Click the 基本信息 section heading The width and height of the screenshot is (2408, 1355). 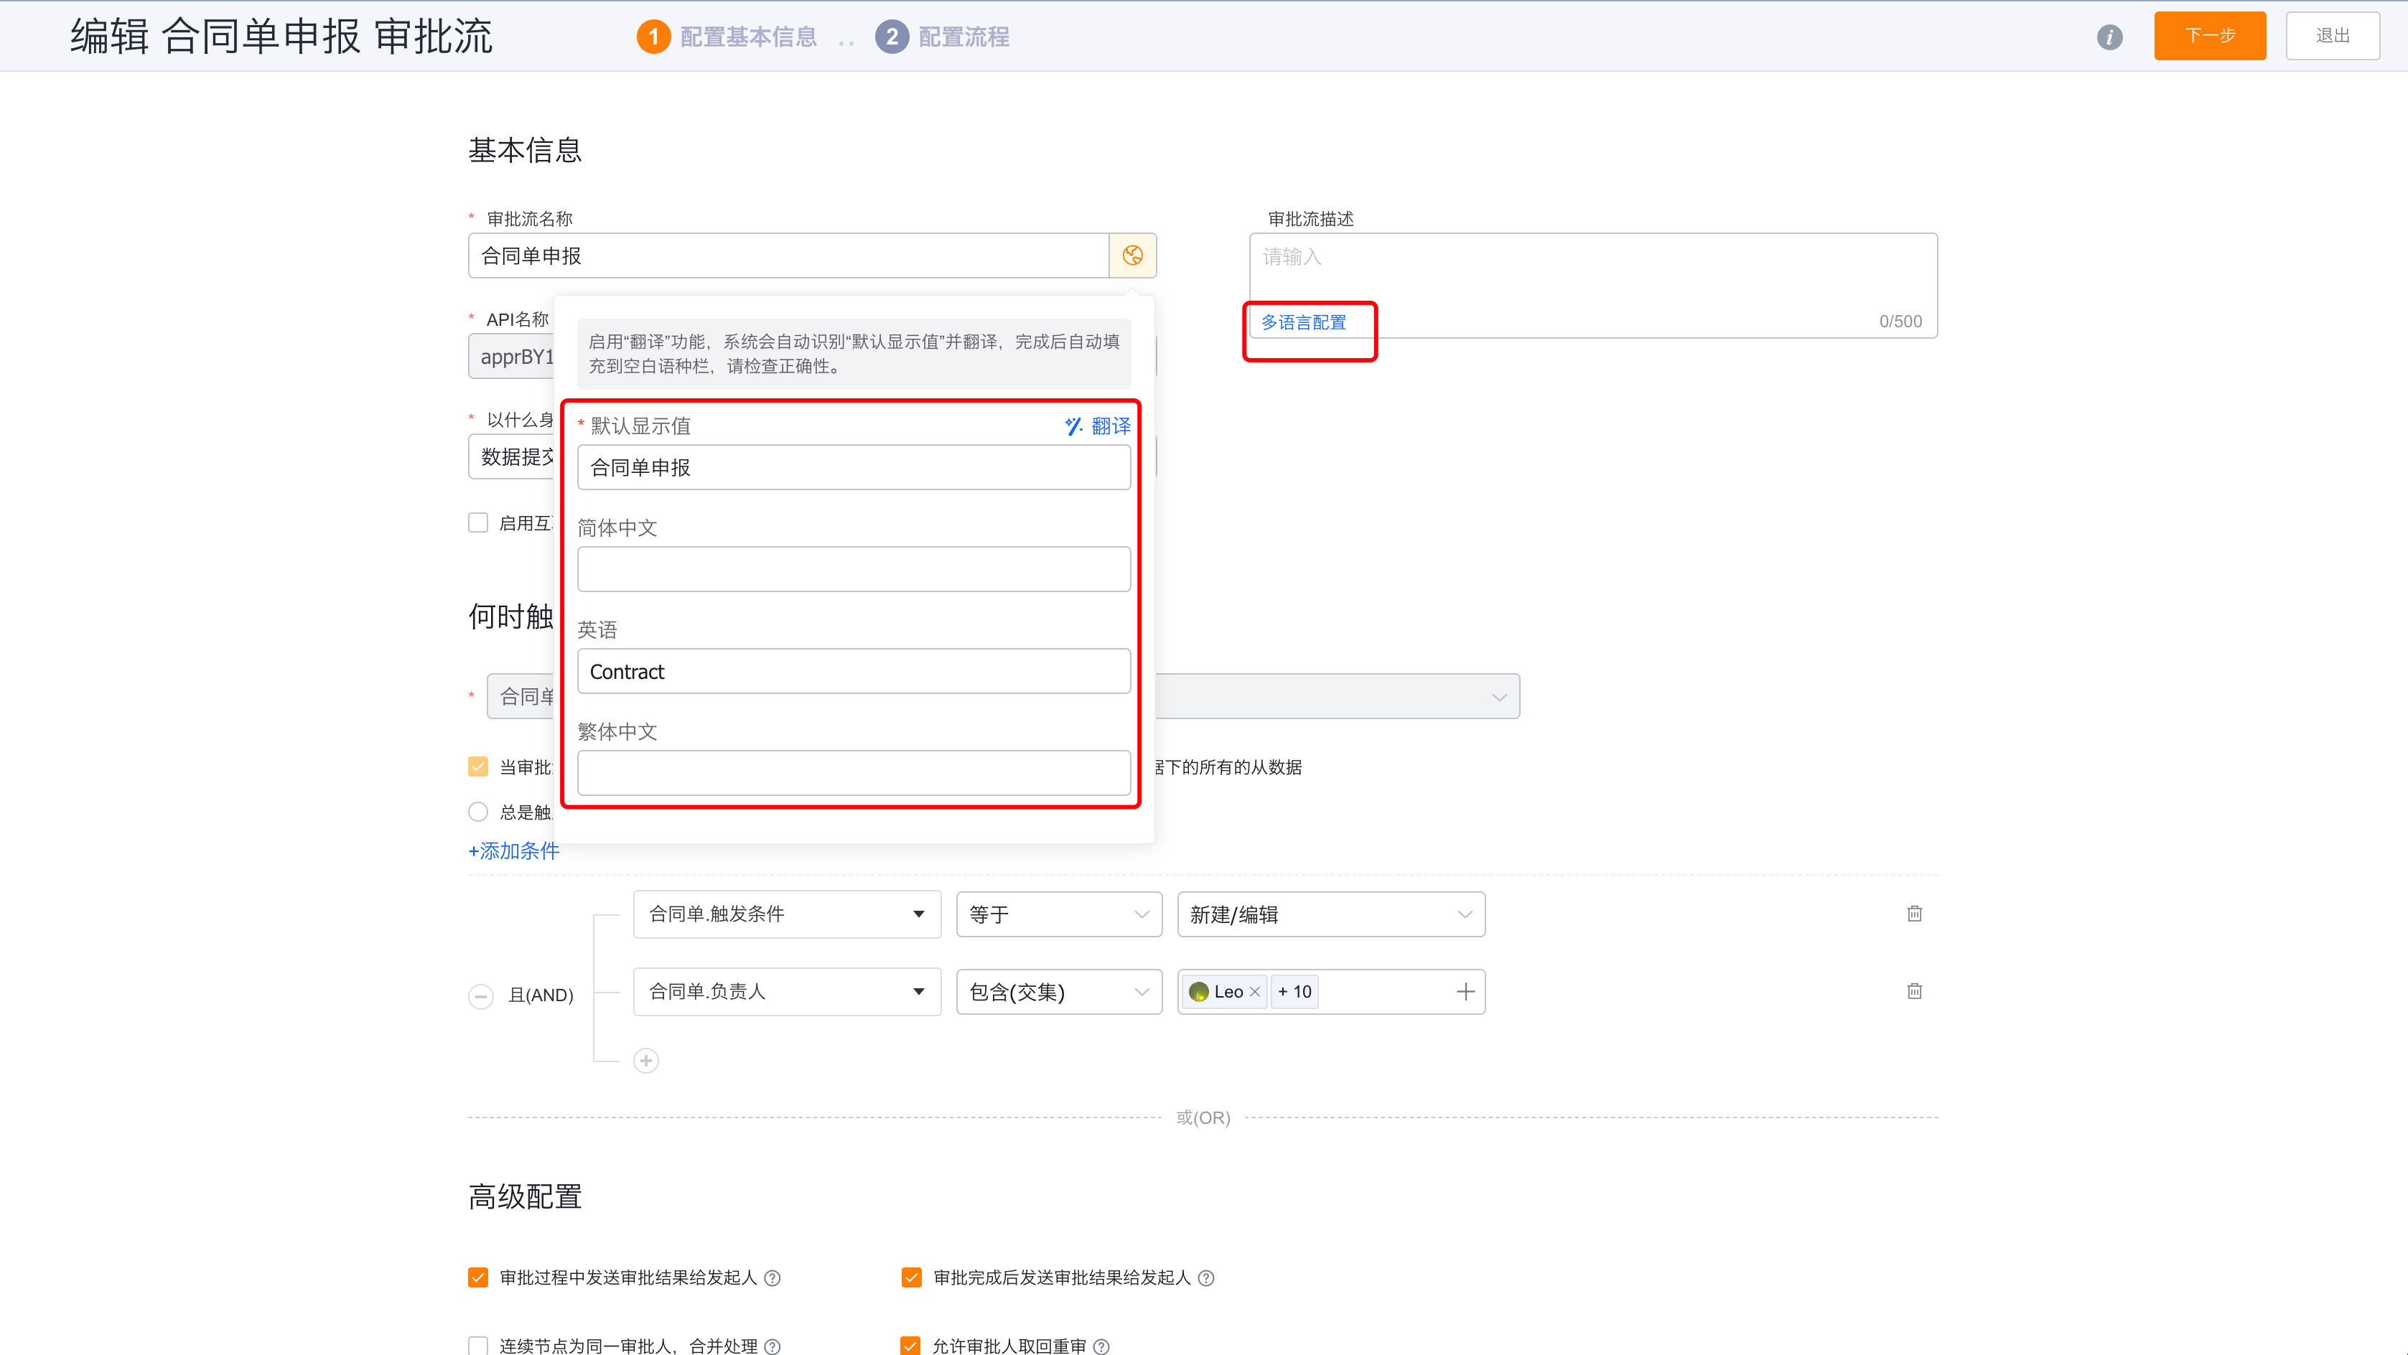pos(526,149)
